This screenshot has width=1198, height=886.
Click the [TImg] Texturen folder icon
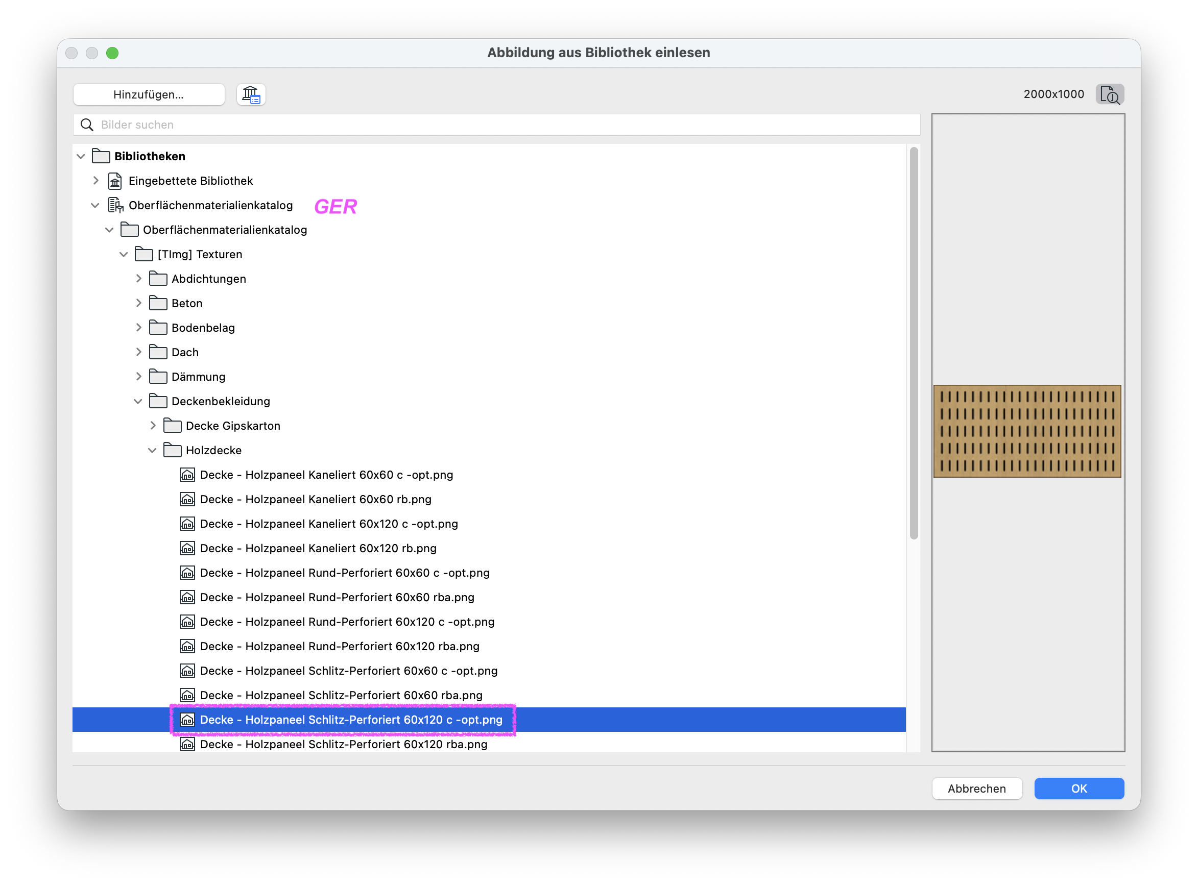pos(144,254)
